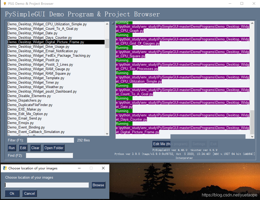
Task: Click the small square handle beside output pane
Action: tap(113, 23)
